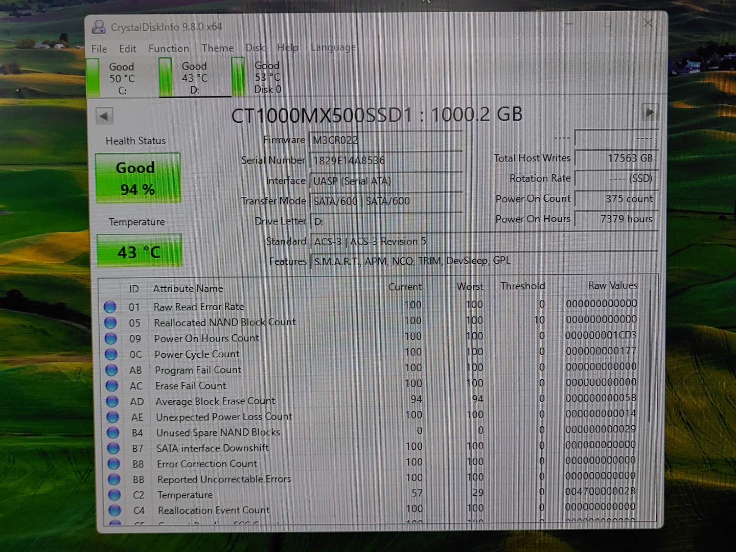Open the Function menu
Viewport: 736px width, 552px height.
169,49
